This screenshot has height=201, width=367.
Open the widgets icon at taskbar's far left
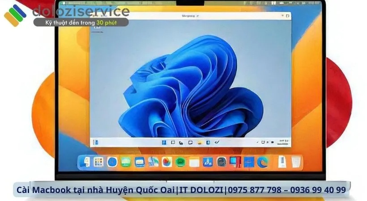tap(95, 142)
